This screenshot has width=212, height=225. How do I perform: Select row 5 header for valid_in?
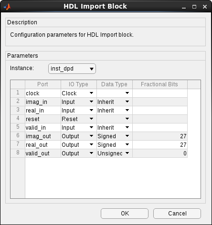pos(18,127)
